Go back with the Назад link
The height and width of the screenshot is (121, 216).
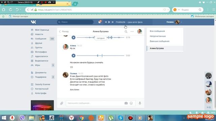[64, 31]
